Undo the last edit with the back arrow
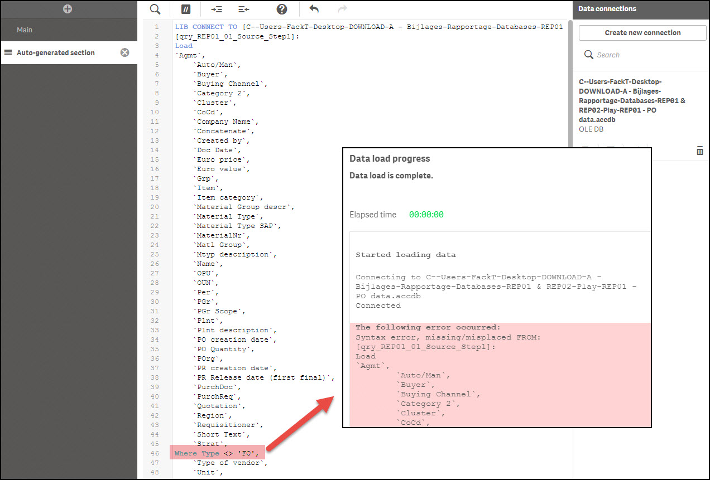This screenshot has height=480, width=710. click(x=314, y=9)
